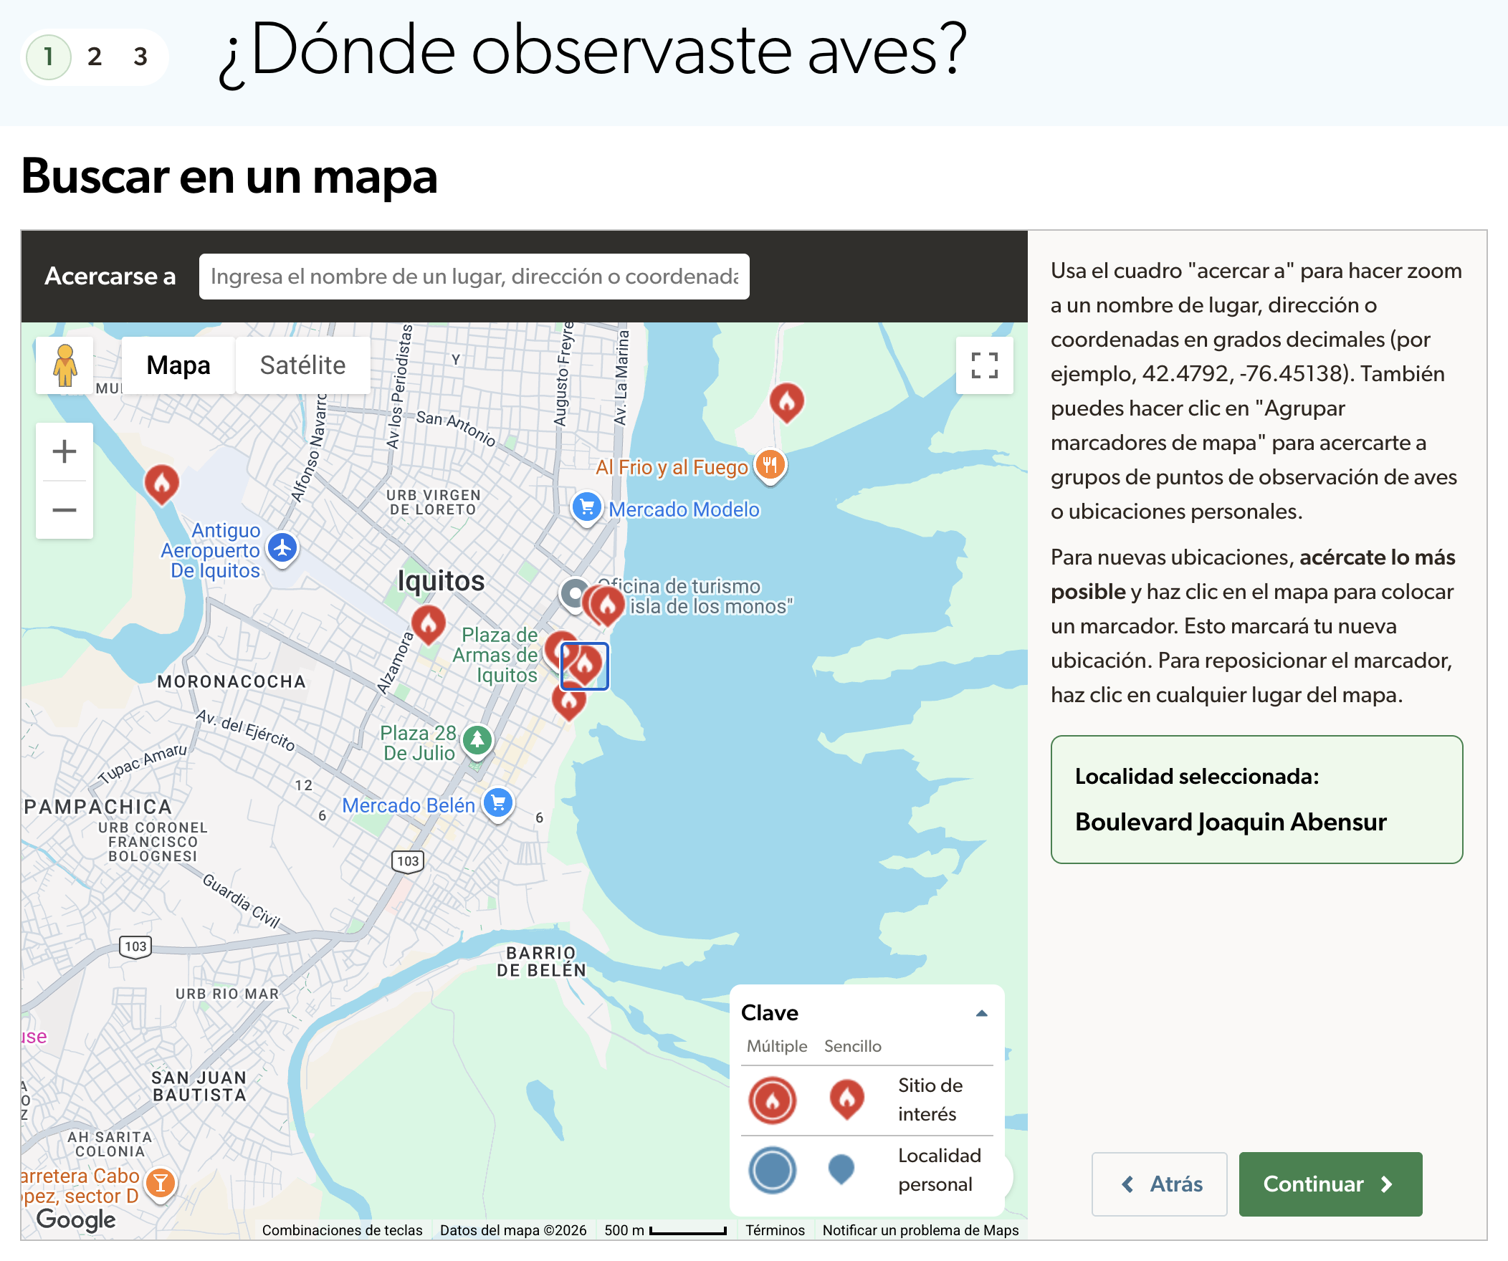Go to step 1 of the checklist
The image size is (1508, 1261).
tap(49, 57)
